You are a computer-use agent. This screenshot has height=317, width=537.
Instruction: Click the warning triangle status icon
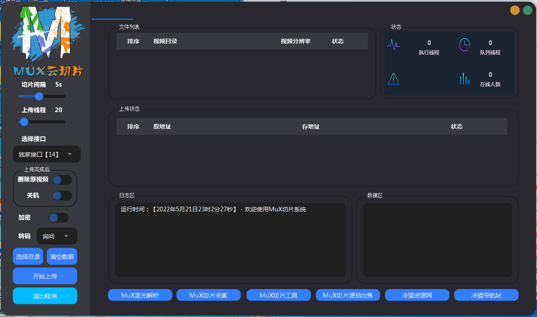point(394,79)
